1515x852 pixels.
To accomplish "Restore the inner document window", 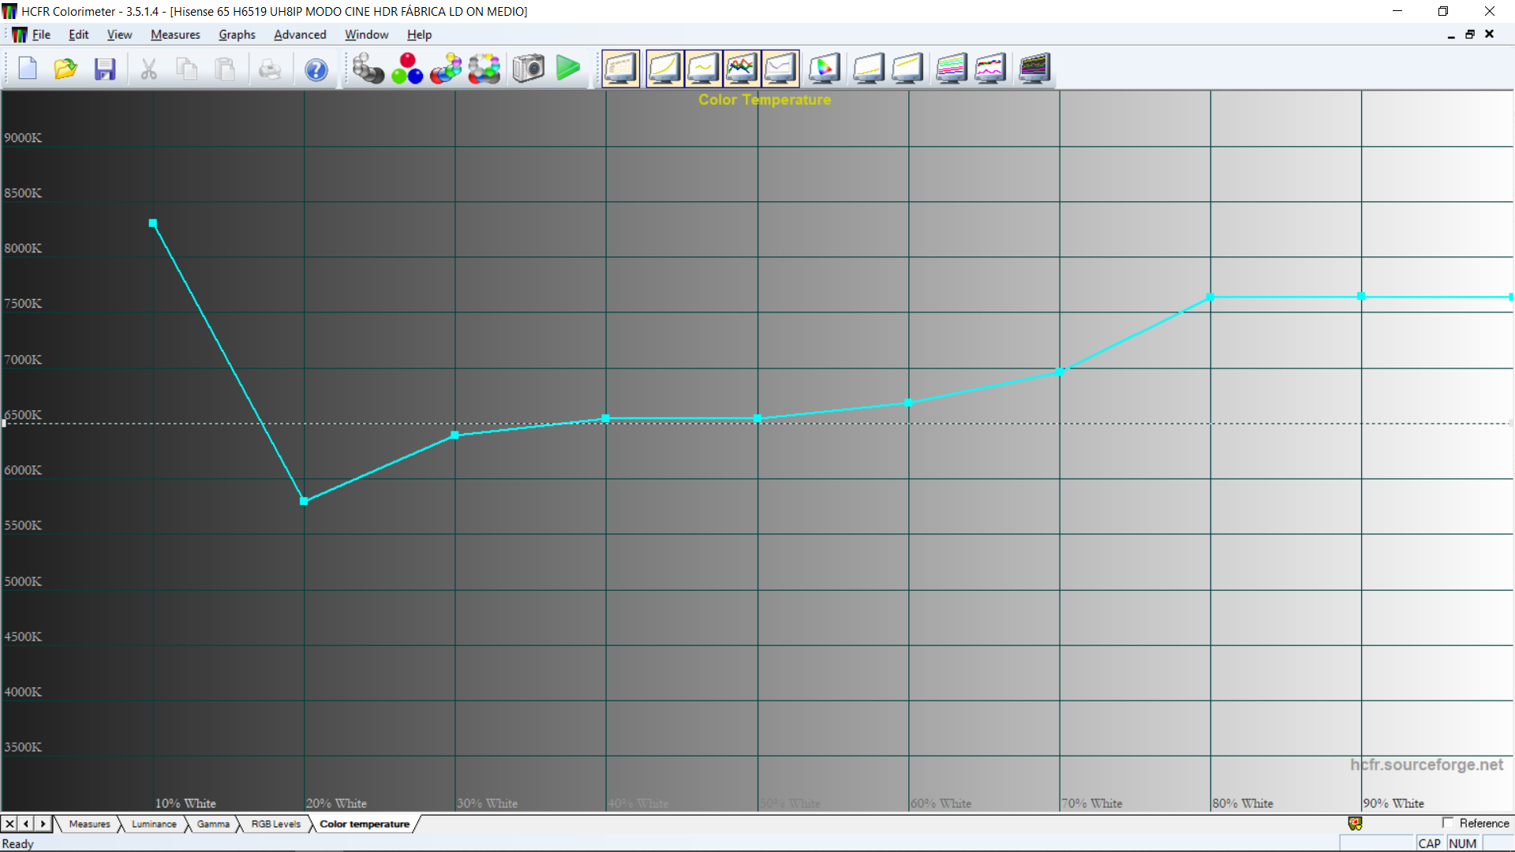I will (x=1470, y=34).
